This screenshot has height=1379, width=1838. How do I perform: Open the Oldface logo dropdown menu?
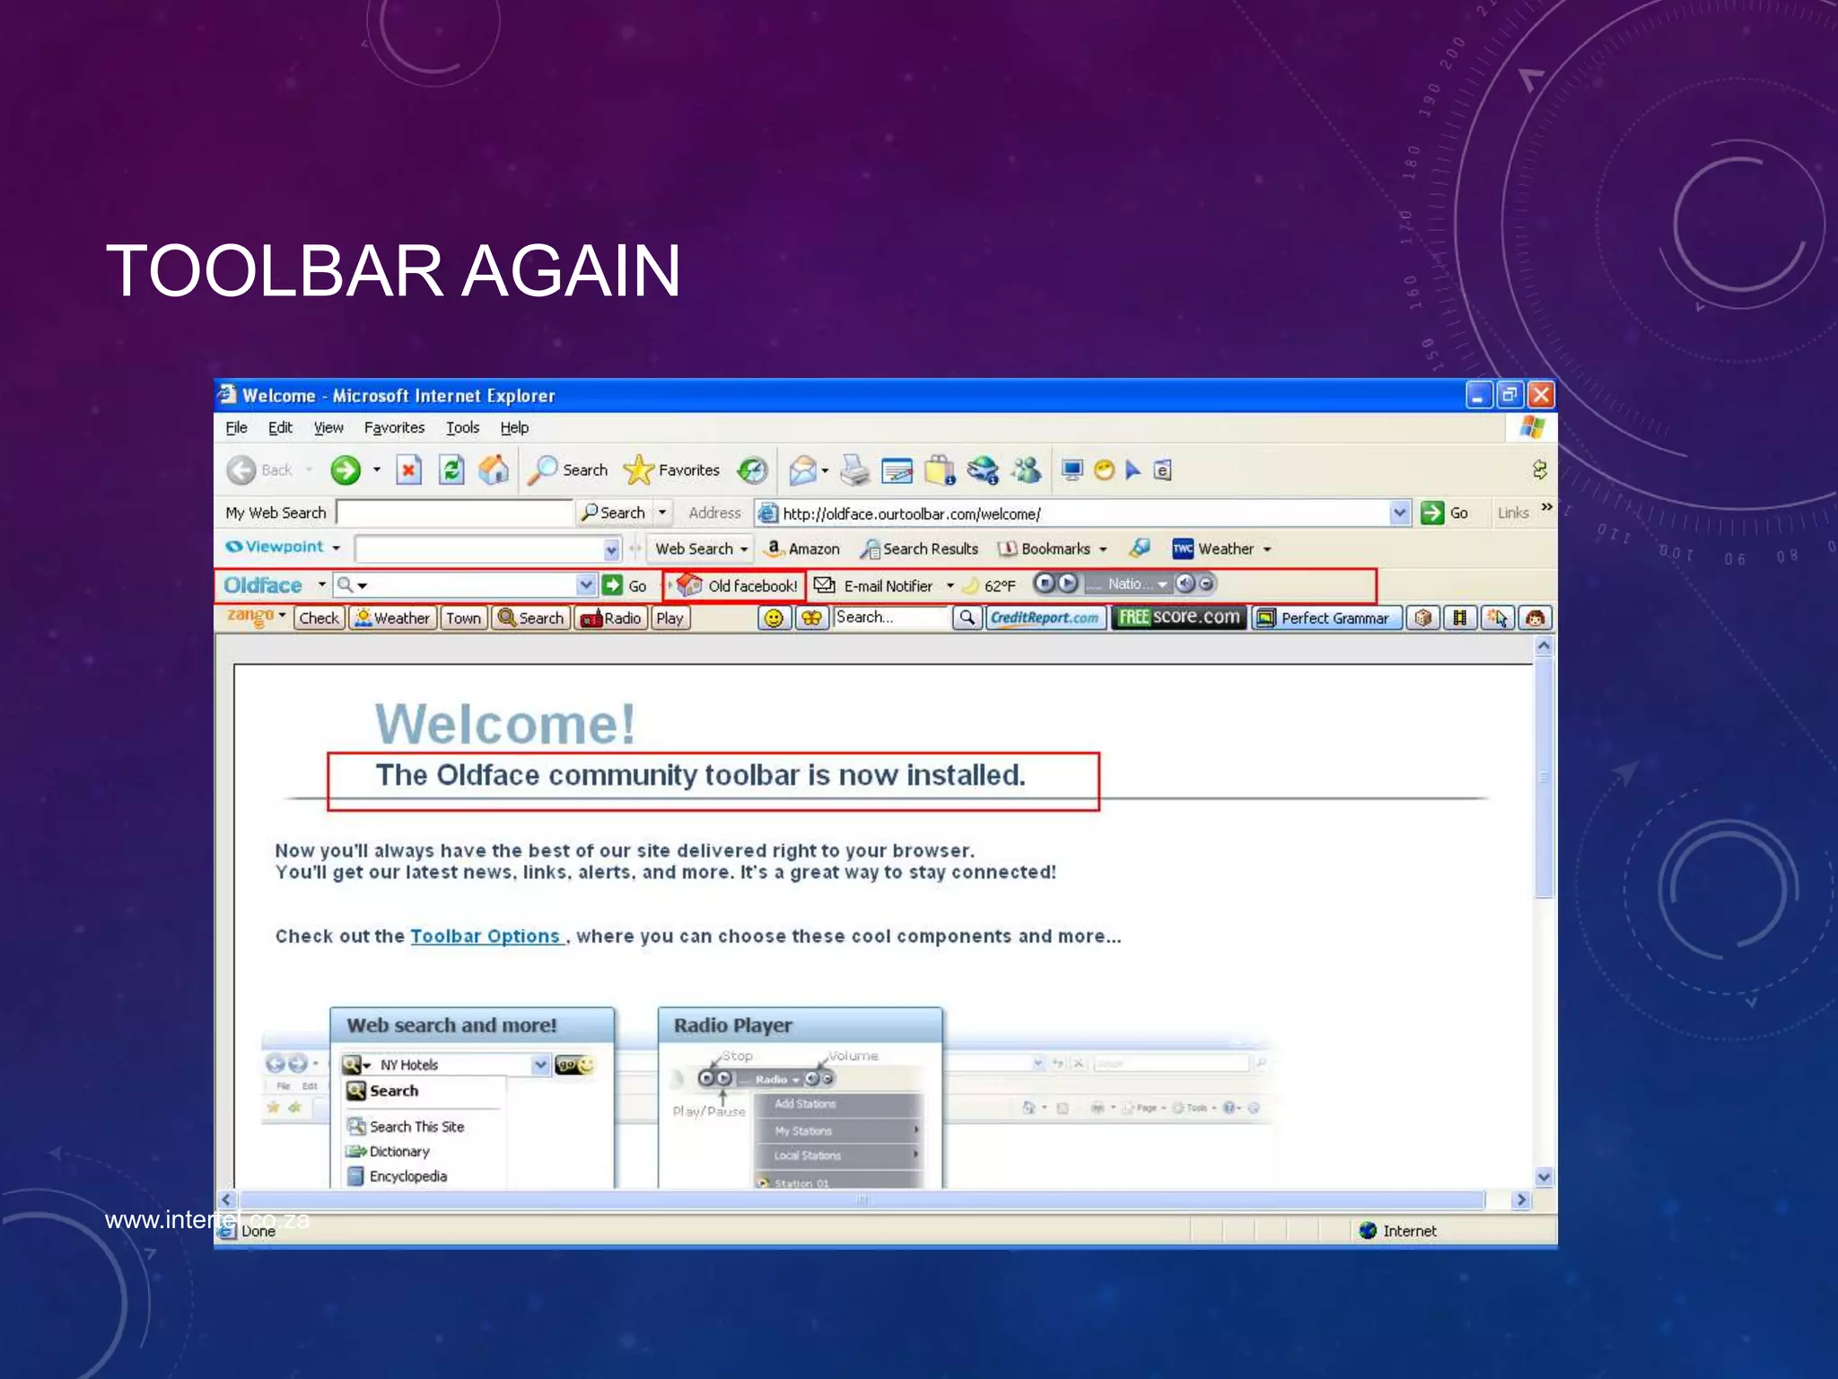click(x=321, y=584)
